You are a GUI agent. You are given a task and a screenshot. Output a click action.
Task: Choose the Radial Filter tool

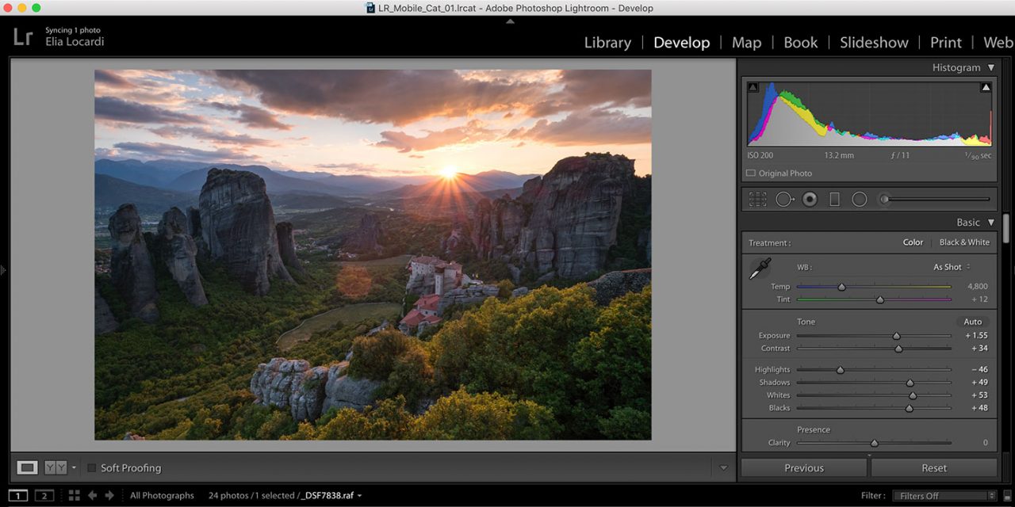click(860, 200)
